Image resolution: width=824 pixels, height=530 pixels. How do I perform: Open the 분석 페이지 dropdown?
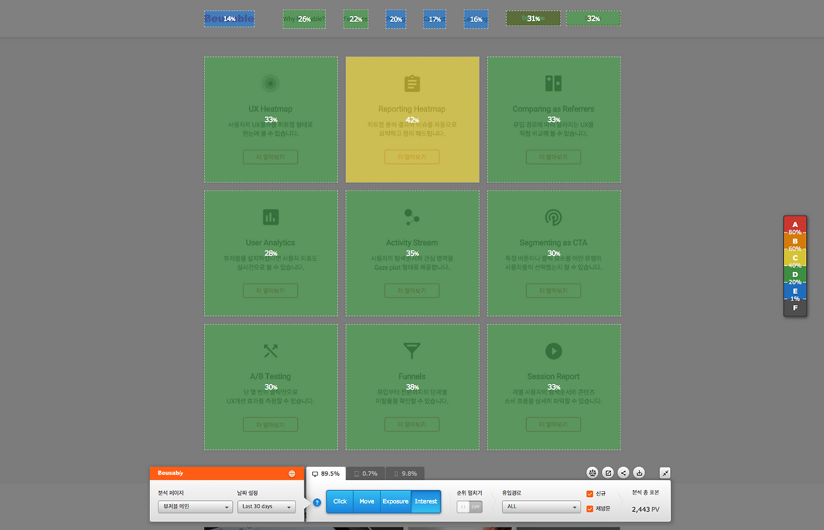pos(196,507)
